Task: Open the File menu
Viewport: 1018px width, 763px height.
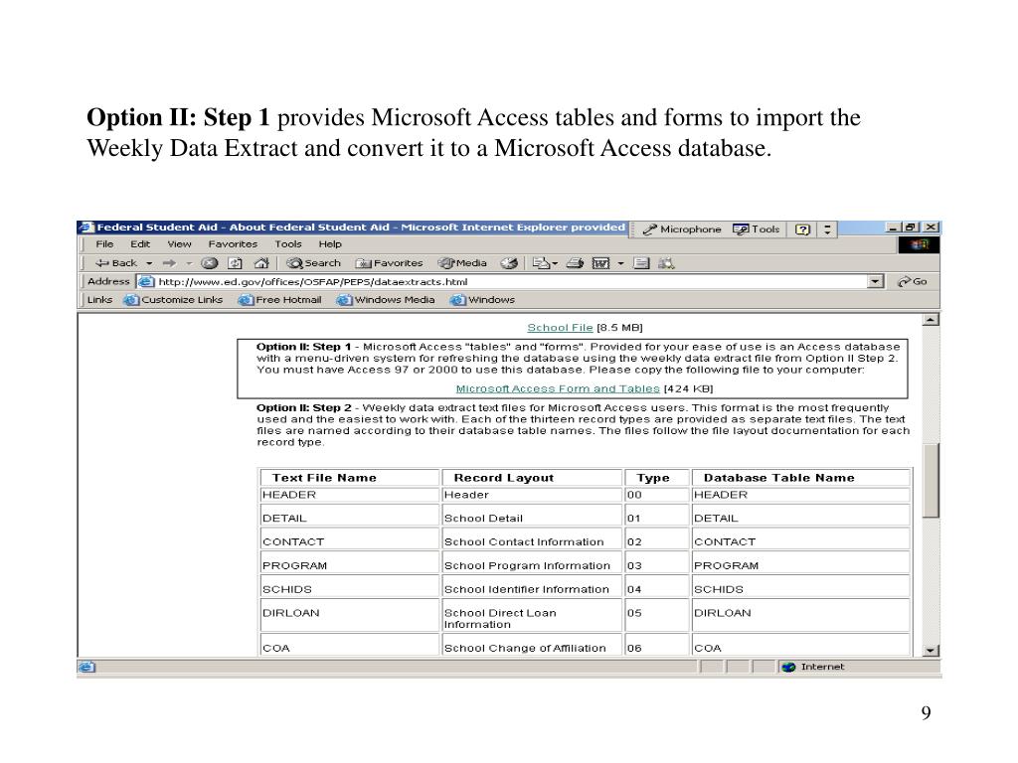Action: click(104, 244)
